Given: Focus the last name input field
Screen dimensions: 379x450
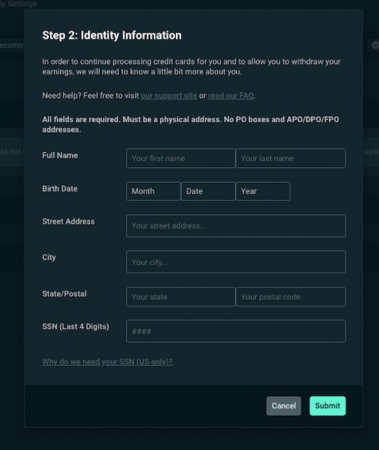Looking at the screenshot, I should point(291,158).
